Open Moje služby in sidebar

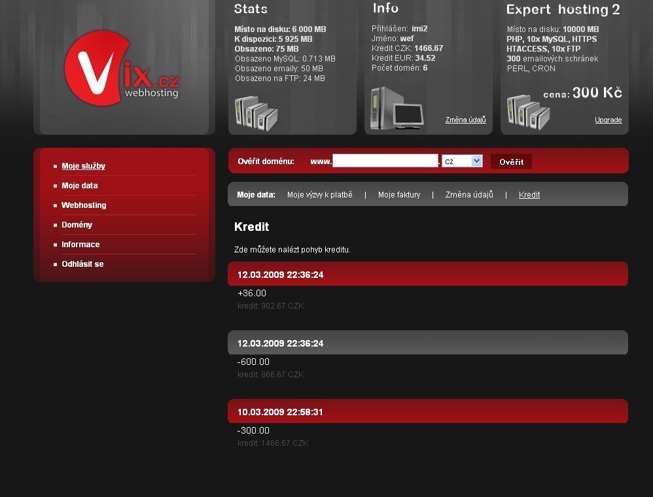pos(83,166)
